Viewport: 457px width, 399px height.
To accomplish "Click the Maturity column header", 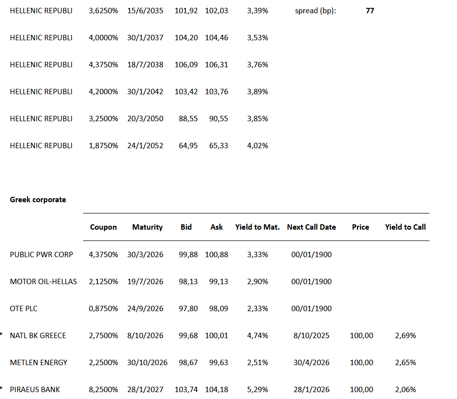I will pyautogui.click(x=147, y=227).
